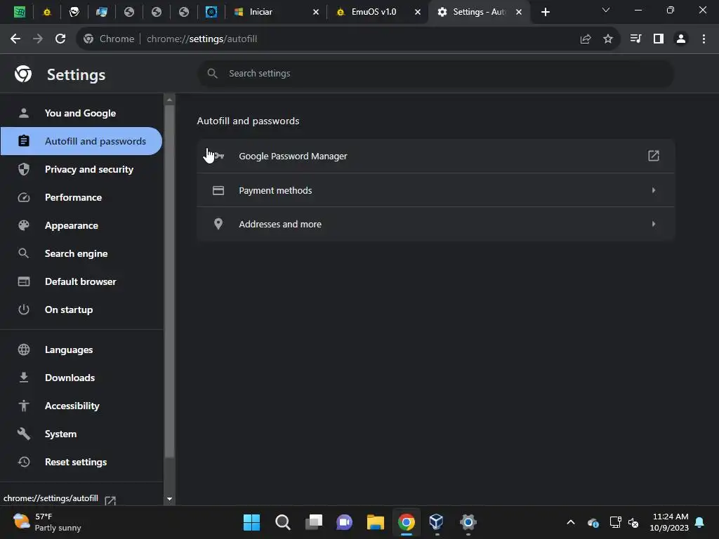Go back with the browser back arrow
The height and width of the screenshot is (539, 719).
tap(15, 39)
